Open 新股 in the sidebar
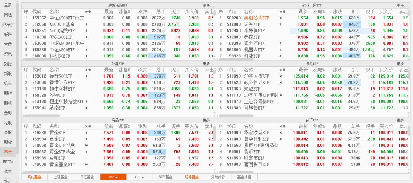Screen dimensions: 413x183 [x=8, y=73]
